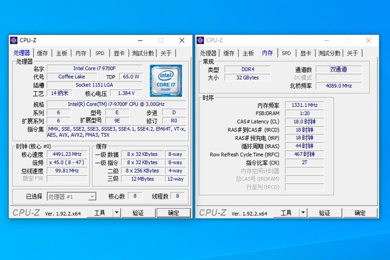Screen dimensions: 390x260
Task: Click the CPU-Z app icon in left window title bar
Action: point(14,40)
